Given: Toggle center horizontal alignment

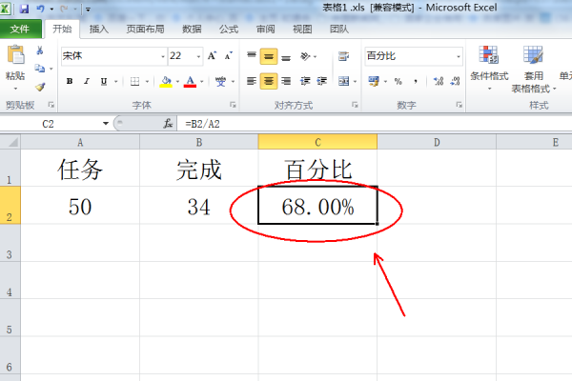Looking at the screenshot, I should (x=269, y=81).
